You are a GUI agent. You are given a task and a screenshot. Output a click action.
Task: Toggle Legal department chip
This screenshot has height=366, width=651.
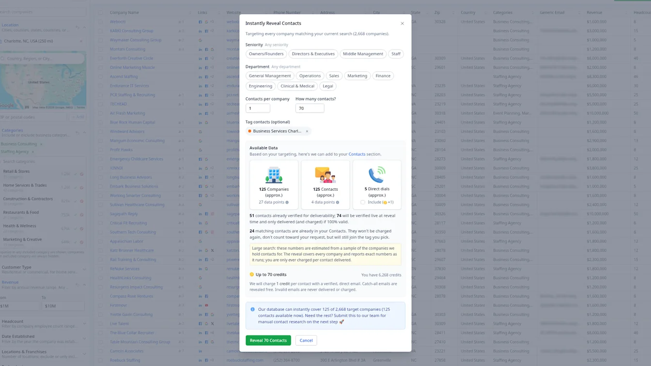[x=328, y=86]
